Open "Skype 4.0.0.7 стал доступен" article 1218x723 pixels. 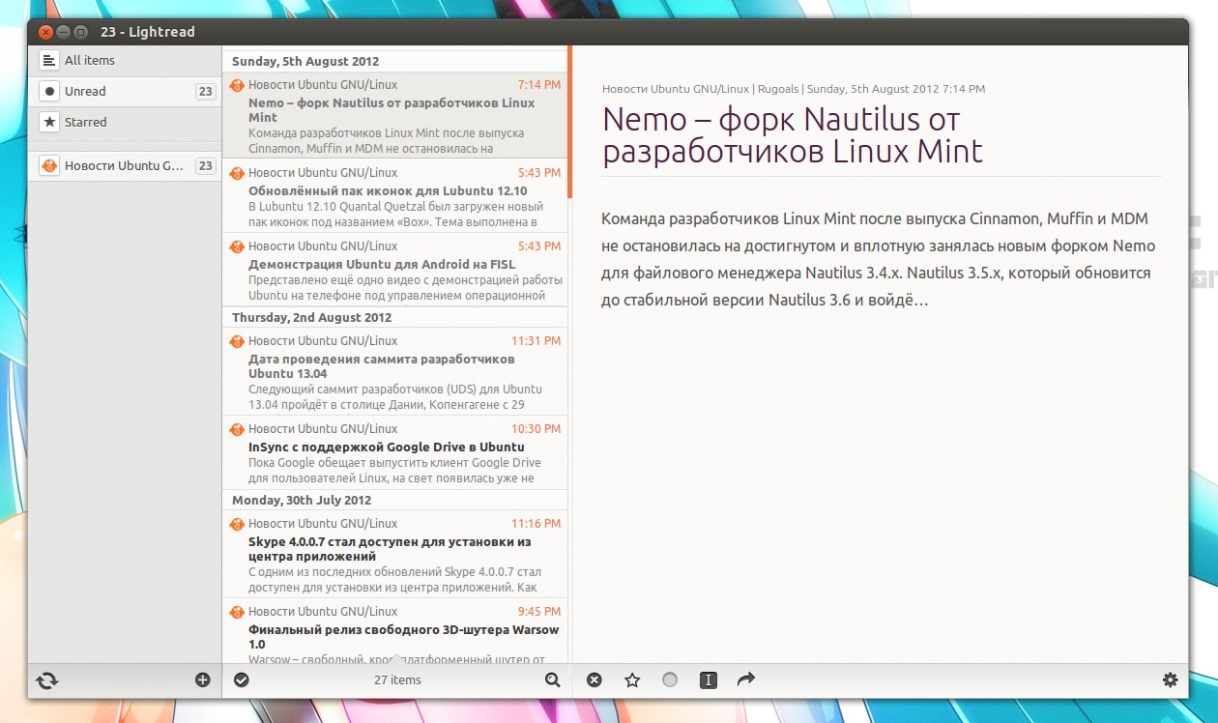(x=394, y=554)
